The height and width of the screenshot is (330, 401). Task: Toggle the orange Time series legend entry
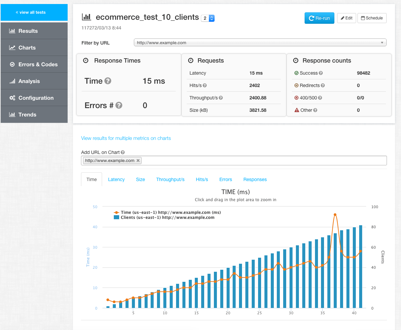tap(167, 213)
